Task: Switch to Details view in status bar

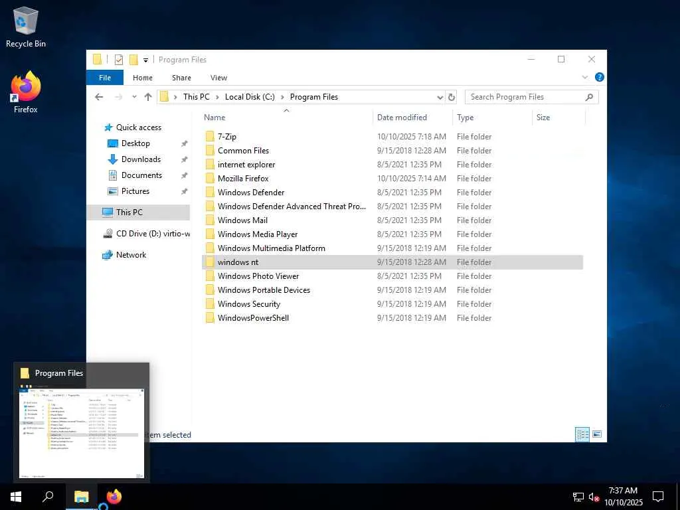Action: (582, 434)
